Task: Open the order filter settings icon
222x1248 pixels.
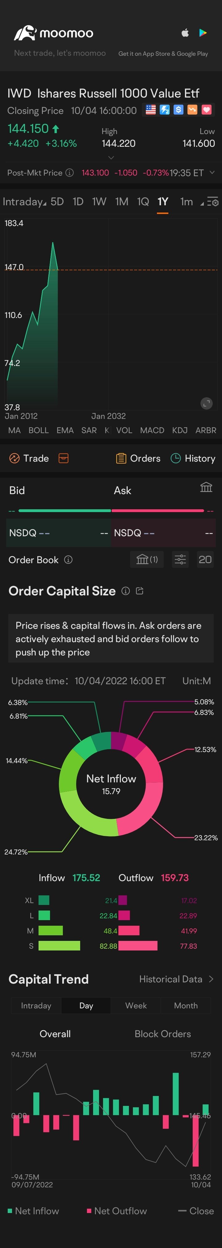Action: [x=180, y=559]
